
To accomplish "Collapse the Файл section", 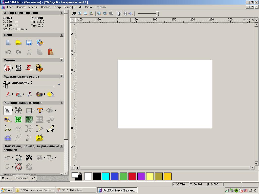I will (61, 35).
